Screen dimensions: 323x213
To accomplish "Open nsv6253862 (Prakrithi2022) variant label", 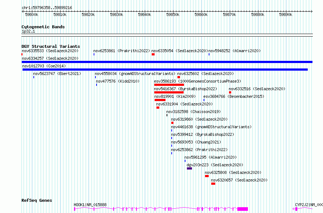I will click(199, 150).
